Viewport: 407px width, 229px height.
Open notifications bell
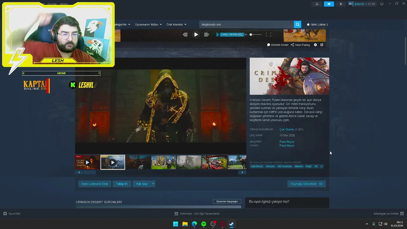(341, 4)
